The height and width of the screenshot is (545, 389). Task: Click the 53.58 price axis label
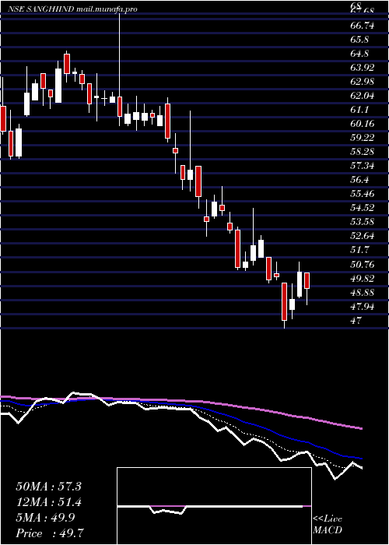click(x=362, y=222)
